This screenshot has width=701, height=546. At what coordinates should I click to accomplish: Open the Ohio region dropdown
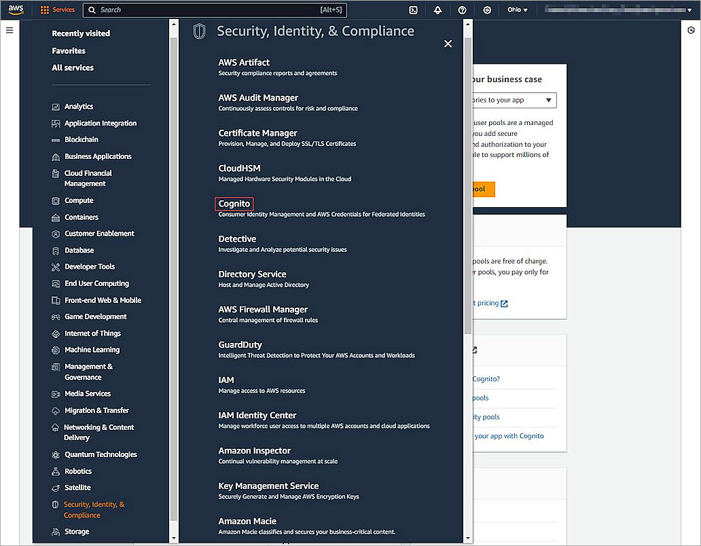point(516,10)
